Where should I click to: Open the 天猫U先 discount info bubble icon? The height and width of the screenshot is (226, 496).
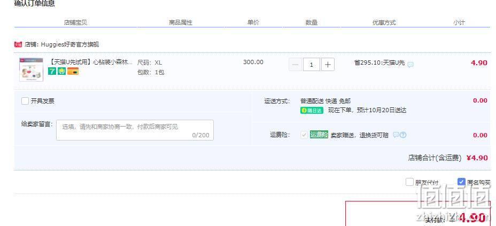pos(410,65)
